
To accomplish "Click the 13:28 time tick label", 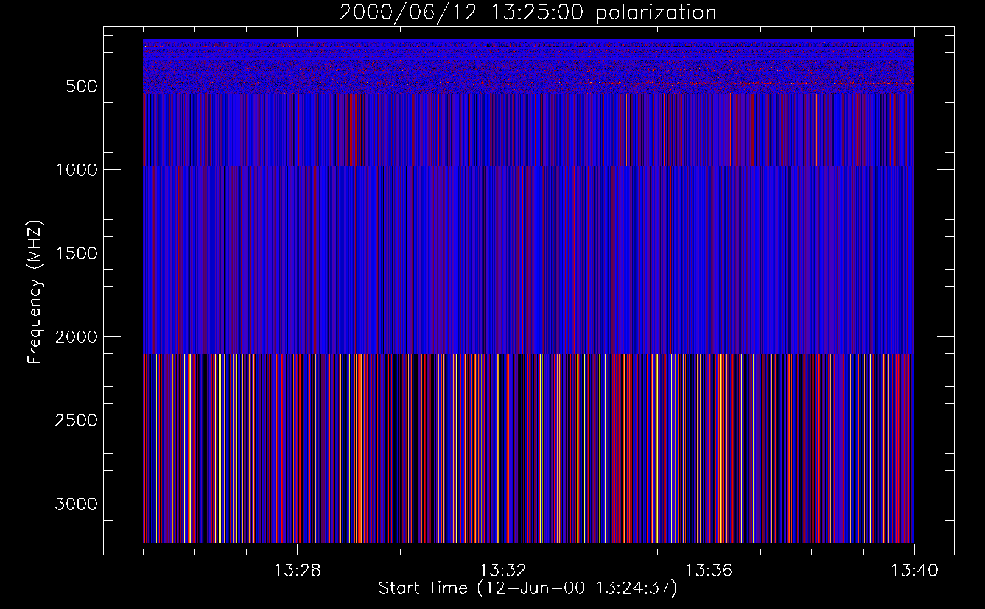I will 297,571.
